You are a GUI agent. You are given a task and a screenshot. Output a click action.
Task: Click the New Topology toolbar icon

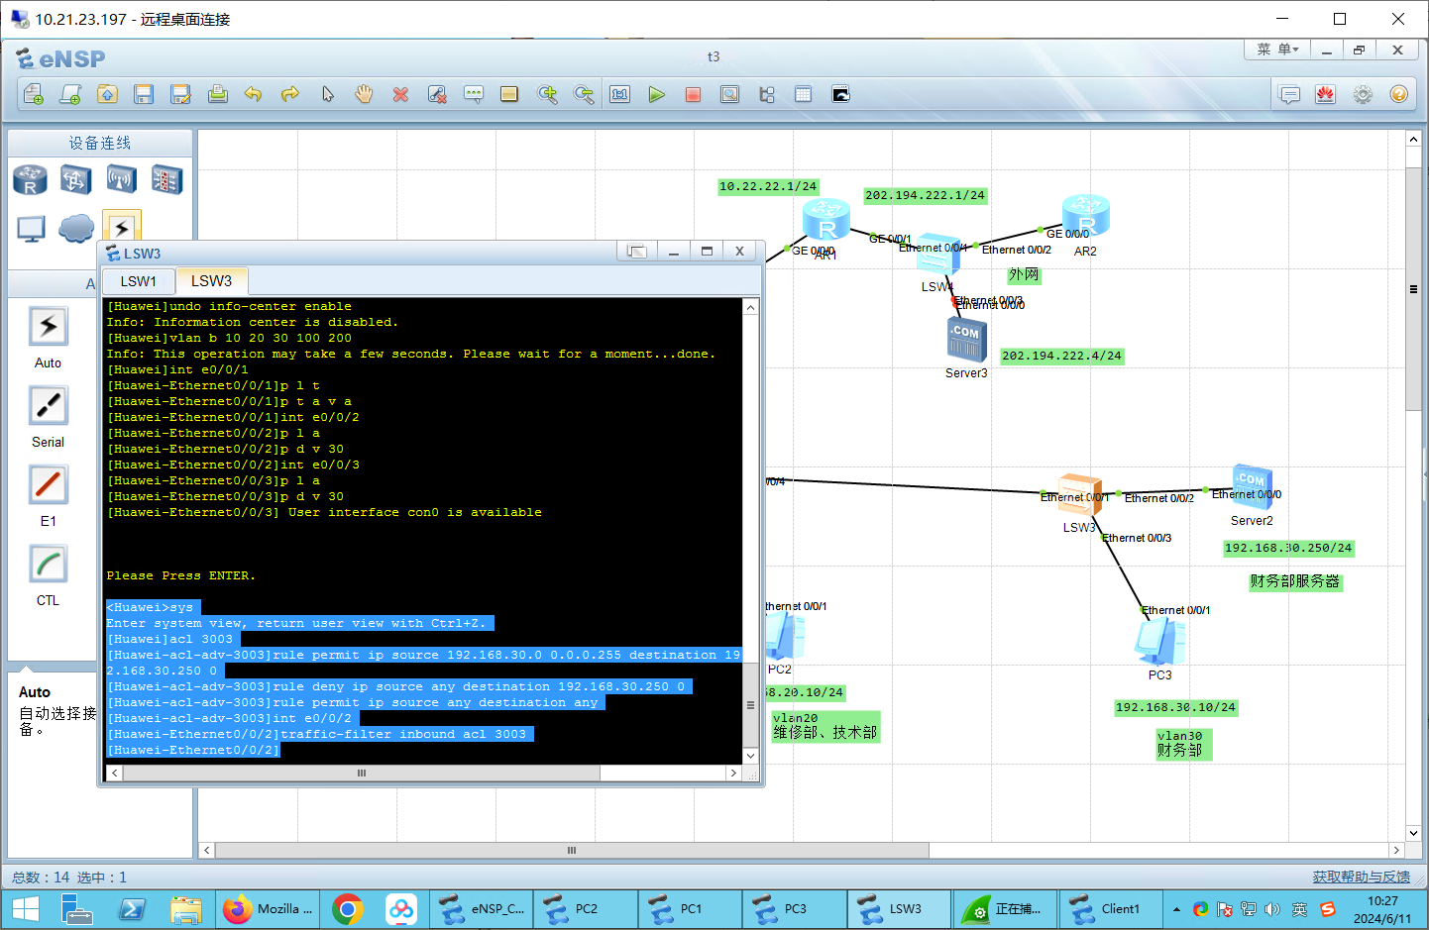[x=33, y=94]
